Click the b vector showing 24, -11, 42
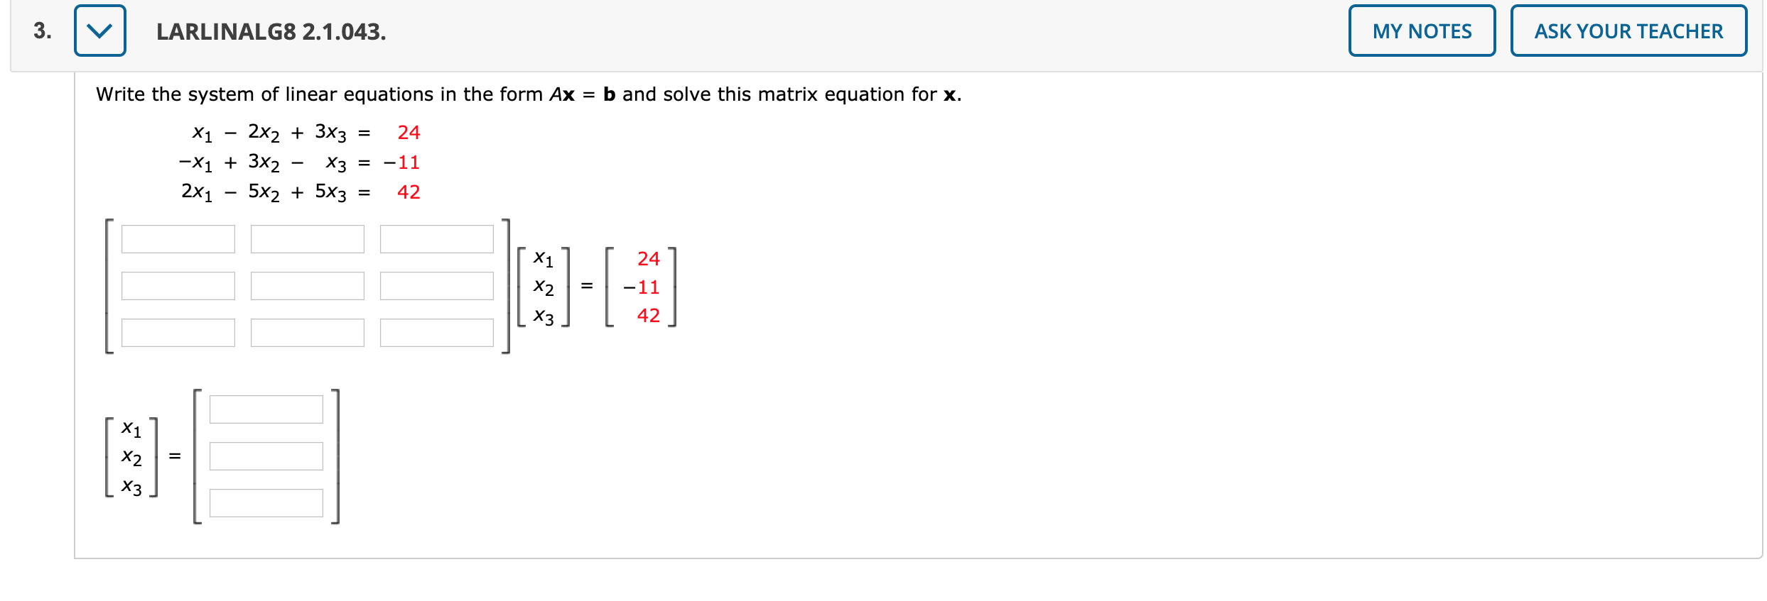The width and height of the screenshot is (1767, 601). [x=642, y=287]
